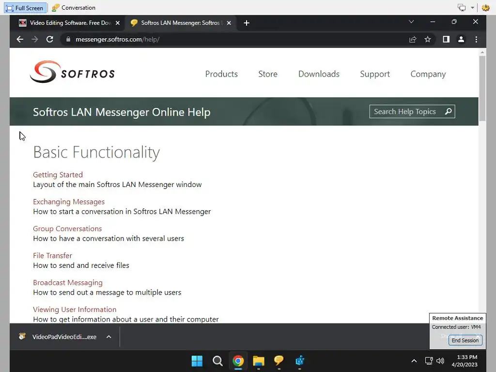This screenshot has width=496, height=372.
Task: Bookmark this page with the star
Action: tap(428, 39)
